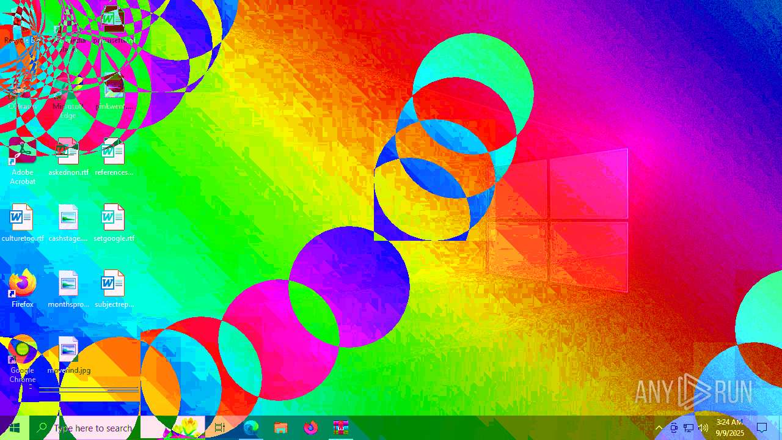Open network status from the system tray
This screenshot has width=782, height=440.
coord(689,428)
